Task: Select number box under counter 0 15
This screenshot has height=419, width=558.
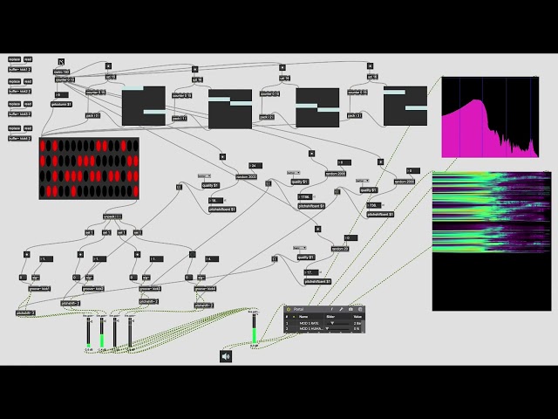Action: [62, 95]
